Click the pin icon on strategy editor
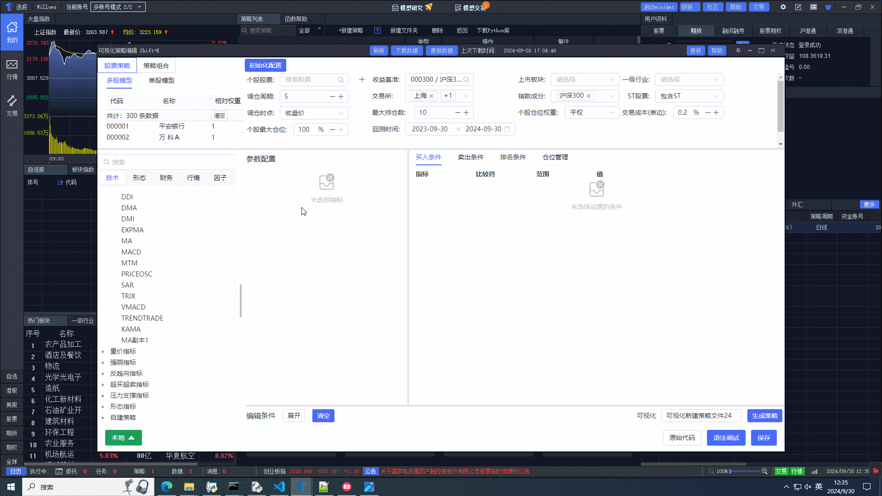The width and height of the screenshot is (882, 496). click(x=738, y=51)
